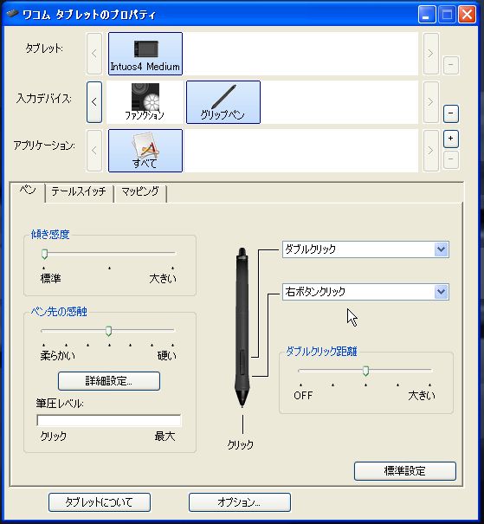Click the pen illustration's side switch
Screen dimensions: 484x524
pos(242,362)
